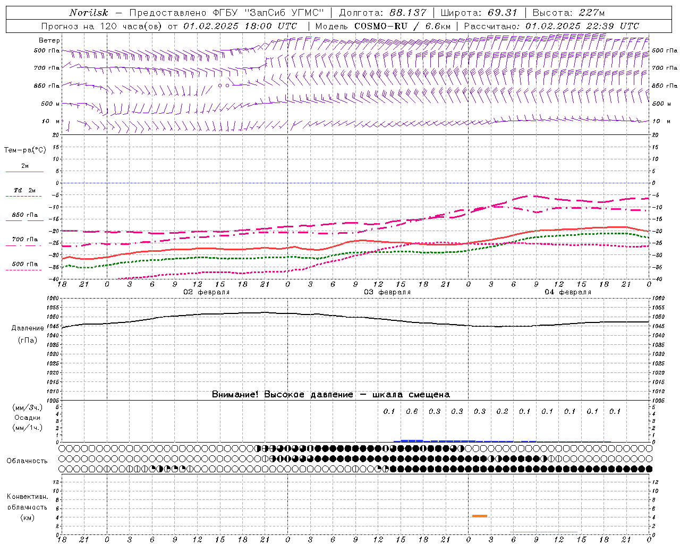Click the Рассчитано: 01.02.2025 22:39 UTC timestamp
The height and width of the screenshot is (544, 680).
coord(551,26)
